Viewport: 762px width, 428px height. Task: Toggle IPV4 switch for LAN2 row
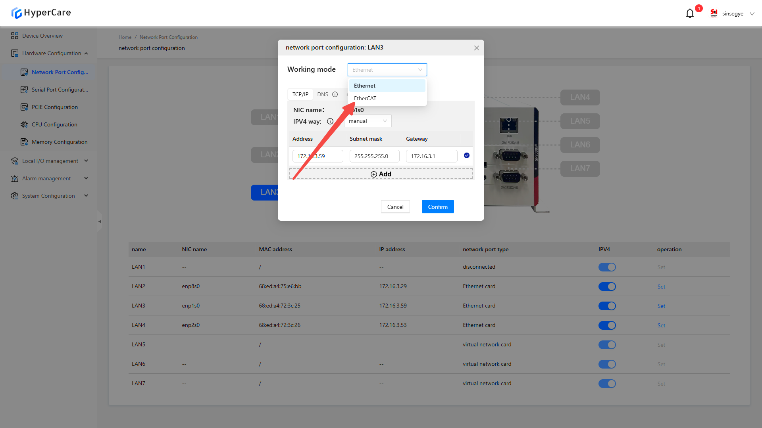607,287
